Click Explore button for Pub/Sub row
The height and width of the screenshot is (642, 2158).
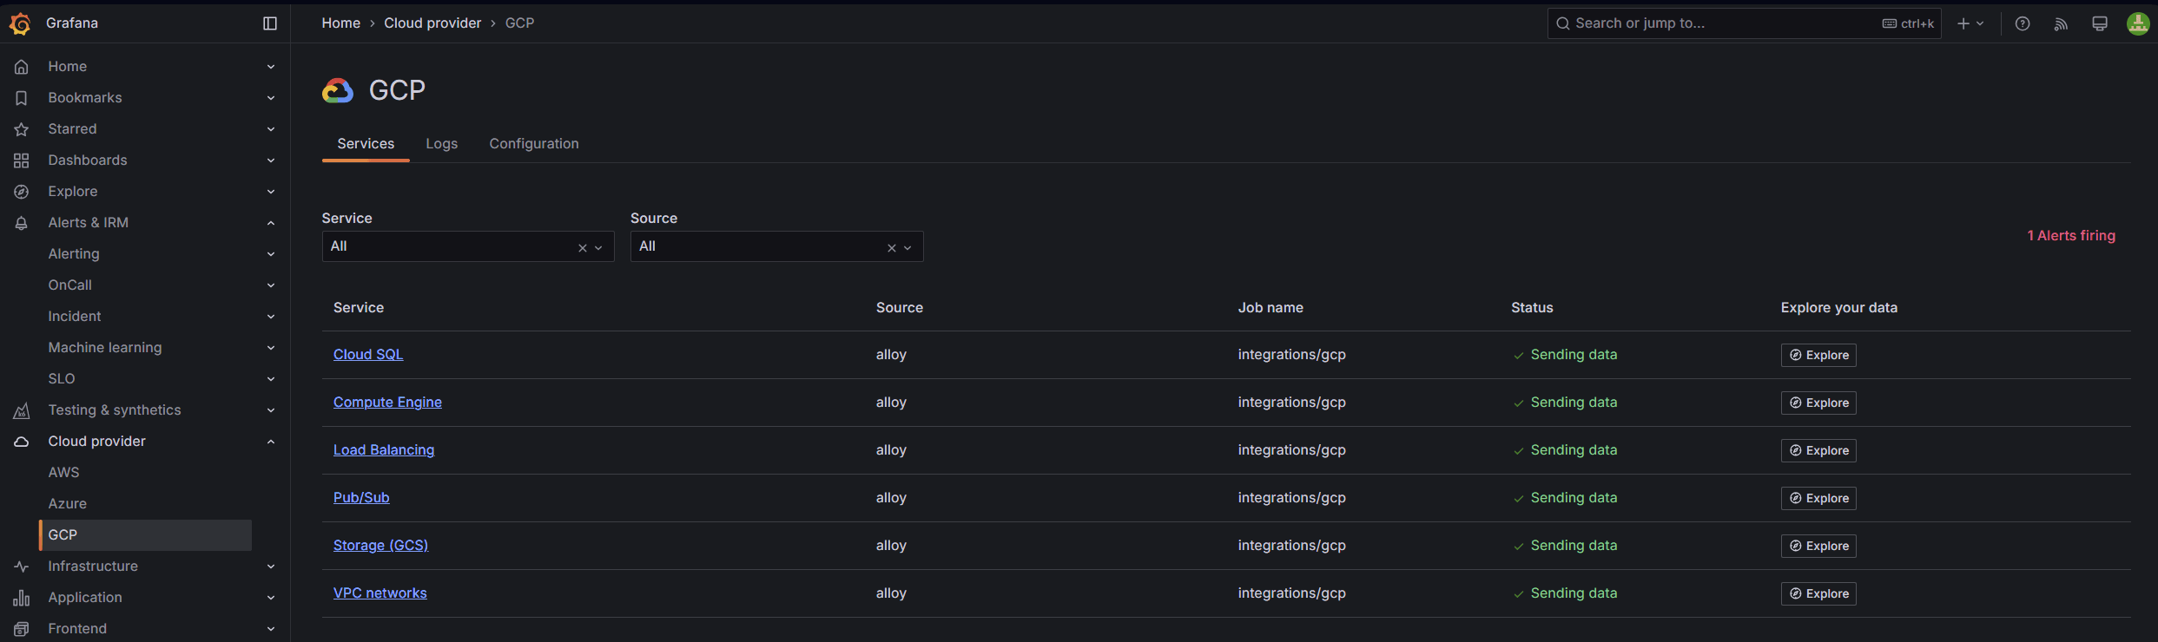click(x=1818, y=498)
